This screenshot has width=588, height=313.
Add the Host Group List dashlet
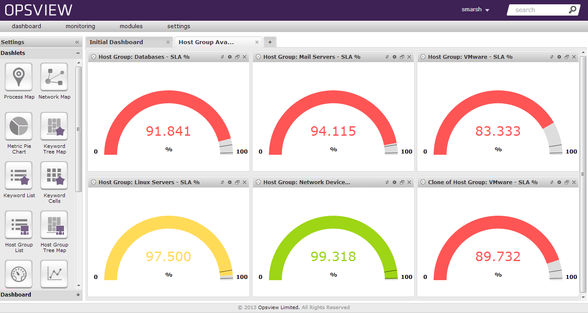click(x=19, y=225)
